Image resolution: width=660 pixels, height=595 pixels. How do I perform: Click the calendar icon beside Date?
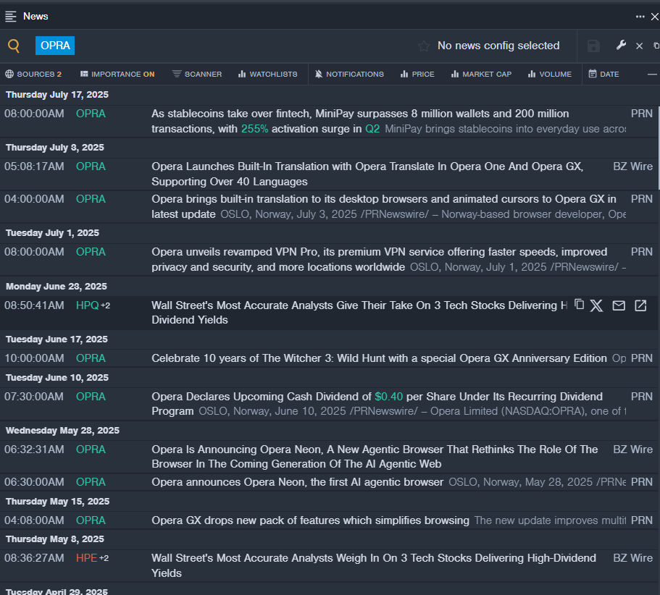pos(593,74)
